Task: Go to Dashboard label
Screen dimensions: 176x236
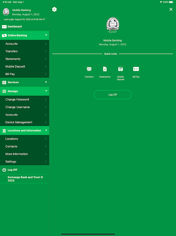Action: 15,27
